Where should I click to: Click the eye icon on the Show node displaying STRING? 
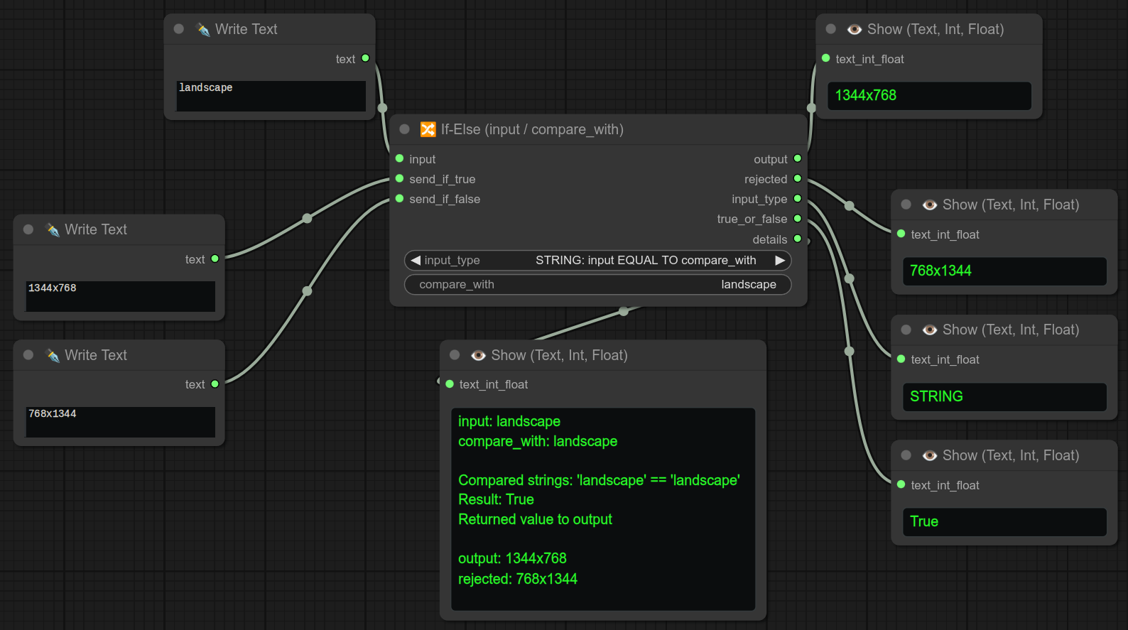929,330
